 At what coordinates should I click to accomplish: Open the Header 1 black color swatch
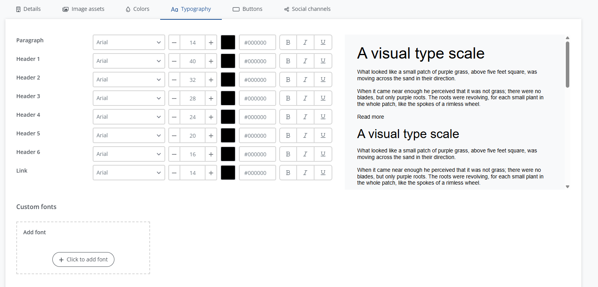point(228,61)
